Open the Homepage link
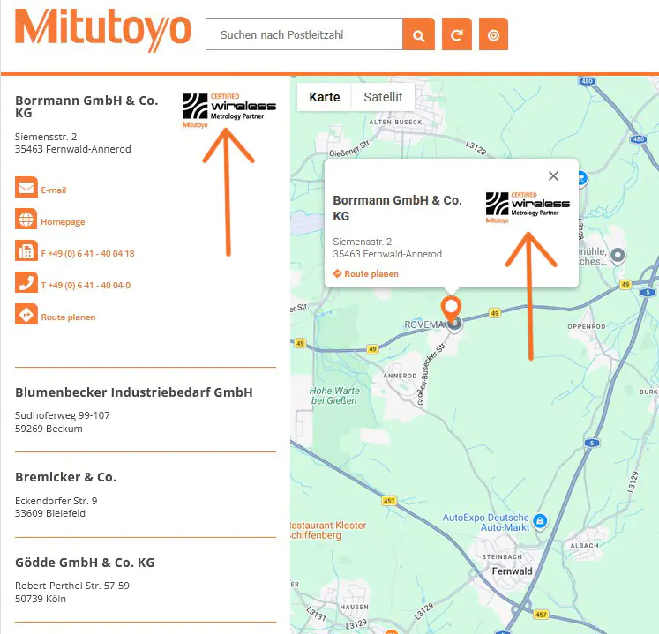Image resolution: width=659 pixels, height=634 pixels. 63,222
